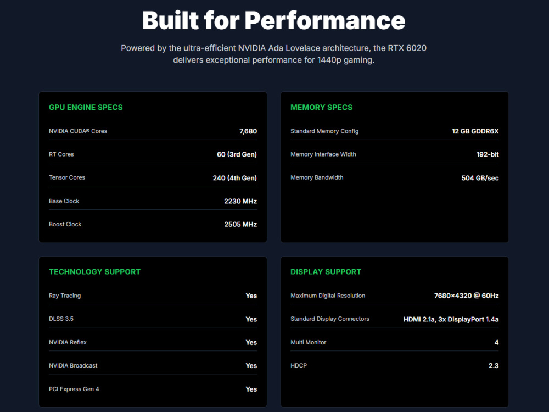Screen dimensions: 549x412
Task: Select the 'DLSS 3.5' label
Action: coord(61,319)
